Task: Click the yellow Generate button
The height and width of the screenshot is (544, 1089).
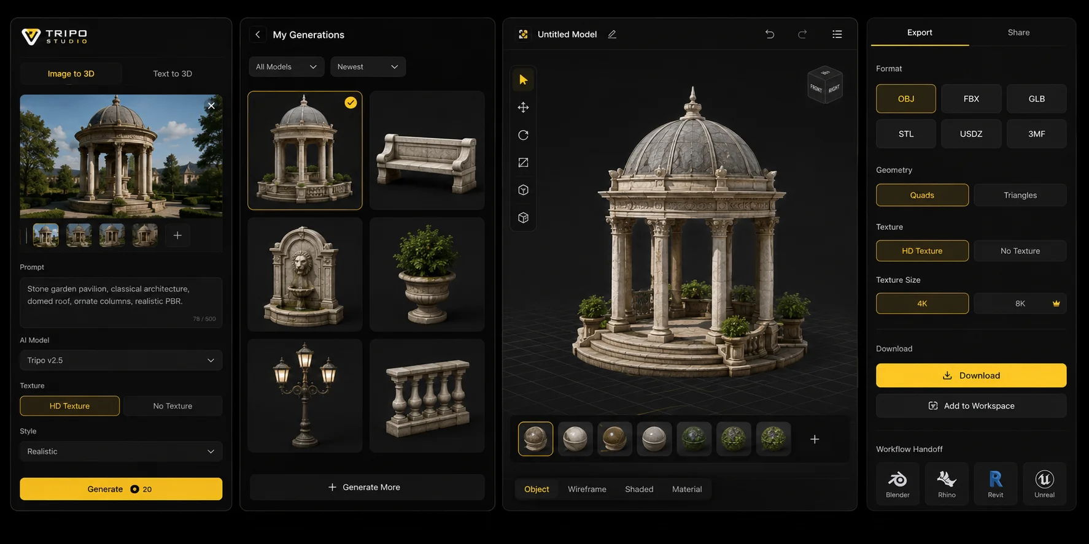Action: tap(121, 489)
